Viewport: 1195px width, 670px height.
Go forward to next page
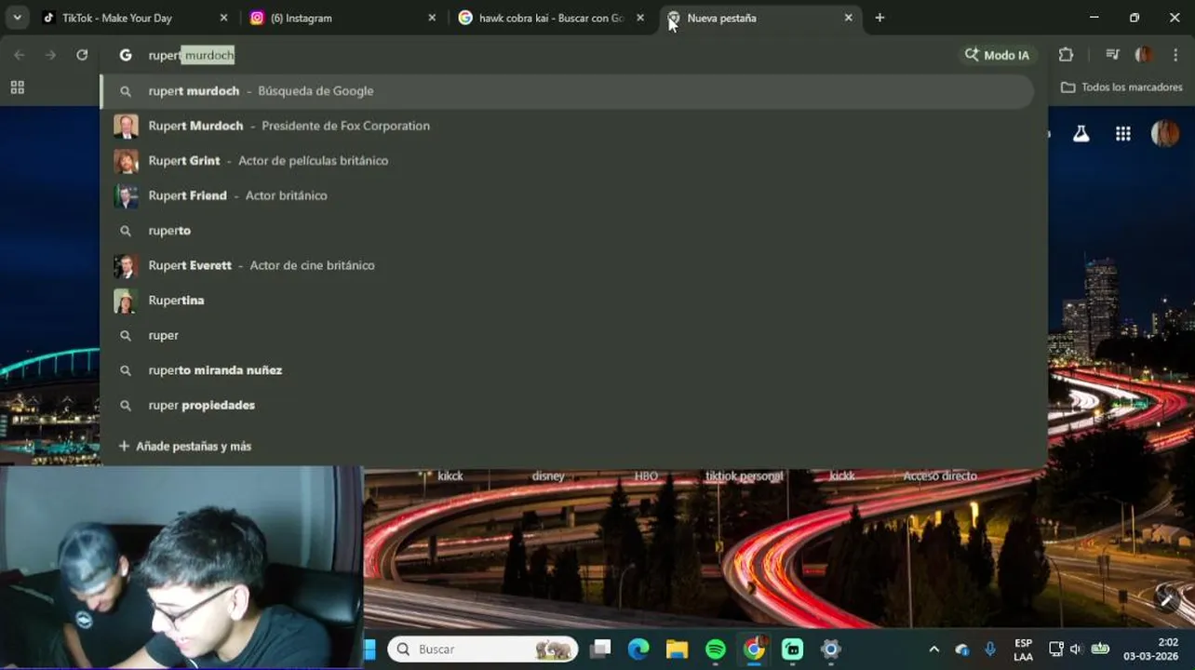[50, 55]
